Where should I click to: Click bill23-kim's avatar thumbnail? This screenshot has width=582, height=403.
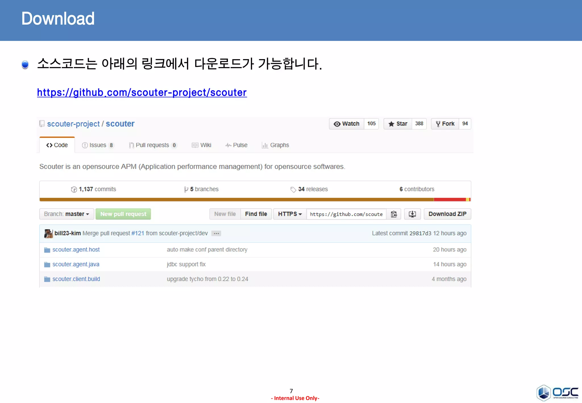click(x=48, y=233)
